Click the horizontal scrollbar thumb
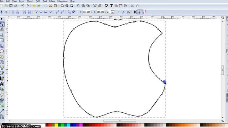The height and width of the screenshot is (128, 228). coord(120,121)
